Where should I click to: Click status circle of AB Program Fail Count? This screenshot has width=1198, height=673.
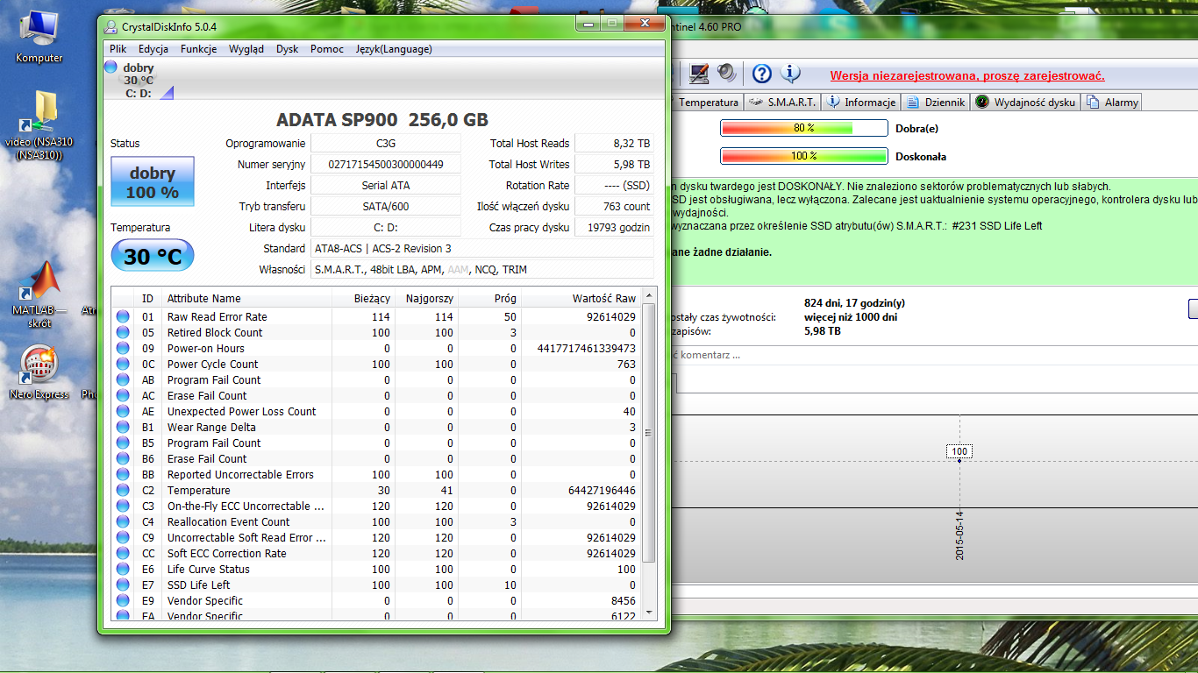(123, 380)
